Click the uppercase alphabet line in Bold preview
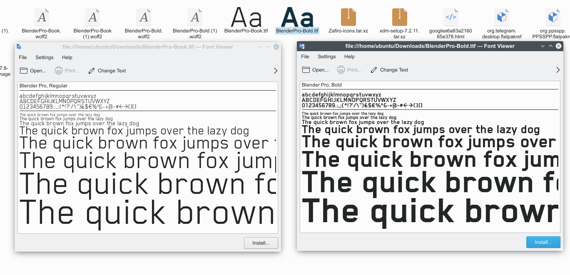570x275 pixels. click(x=349, y=100)
